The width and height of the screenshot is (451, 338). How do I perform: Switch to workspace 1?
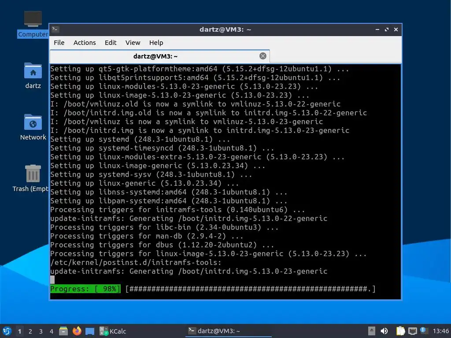(19, 331)
